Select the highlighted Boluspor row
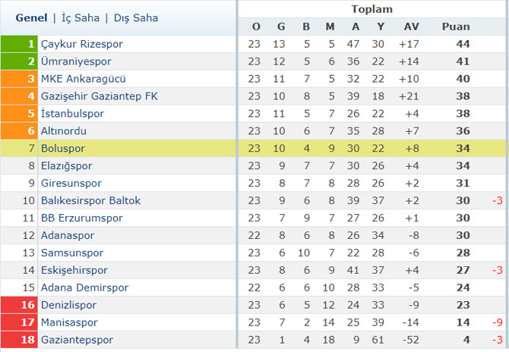 point(253,149)
